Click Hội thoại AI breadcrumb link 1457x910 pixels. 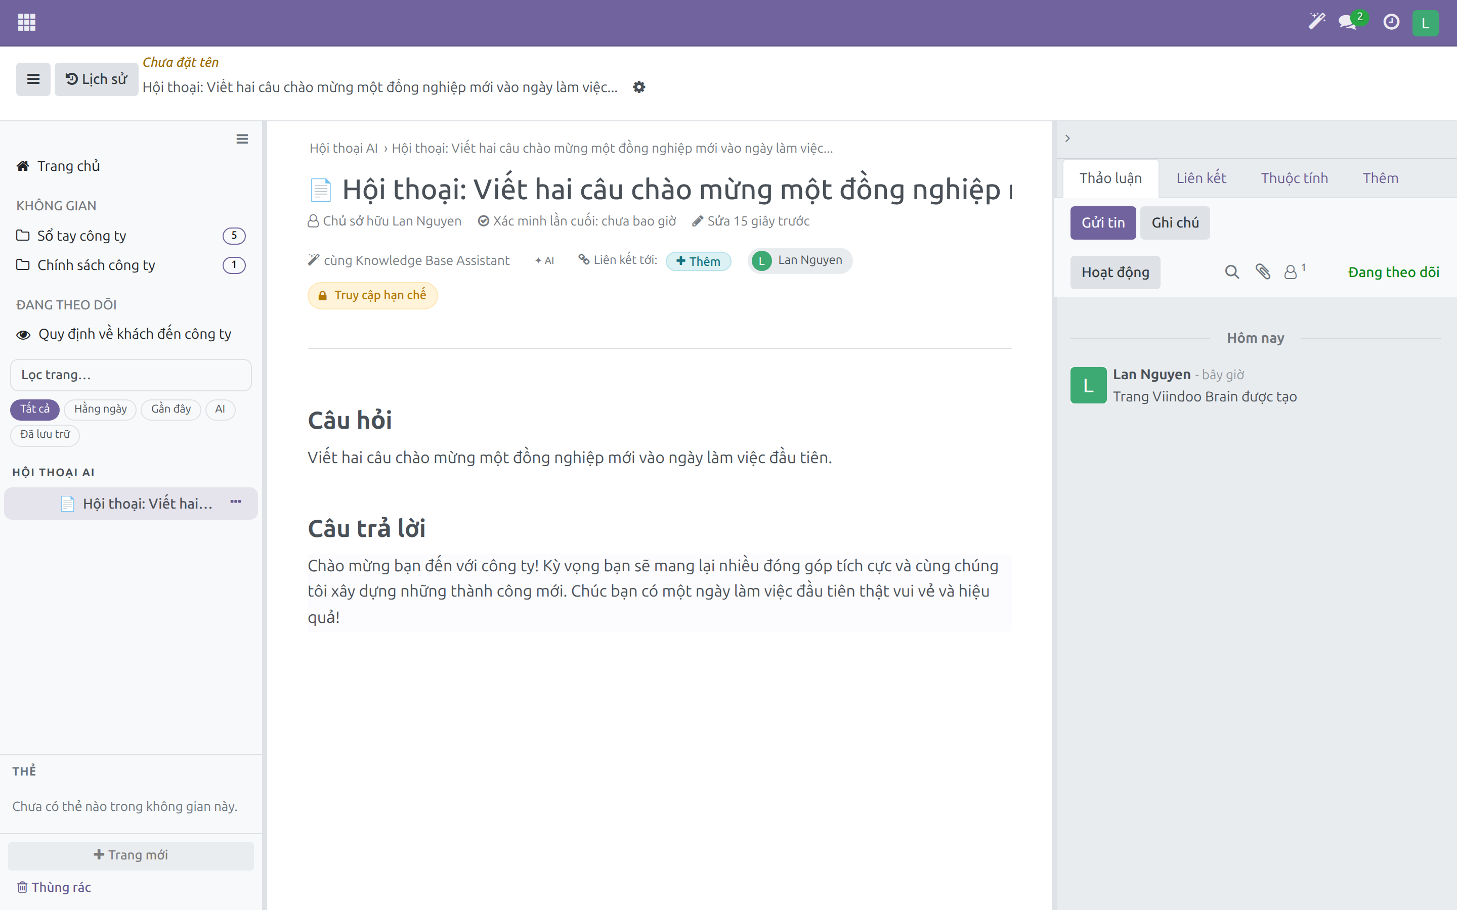point(343,149)
